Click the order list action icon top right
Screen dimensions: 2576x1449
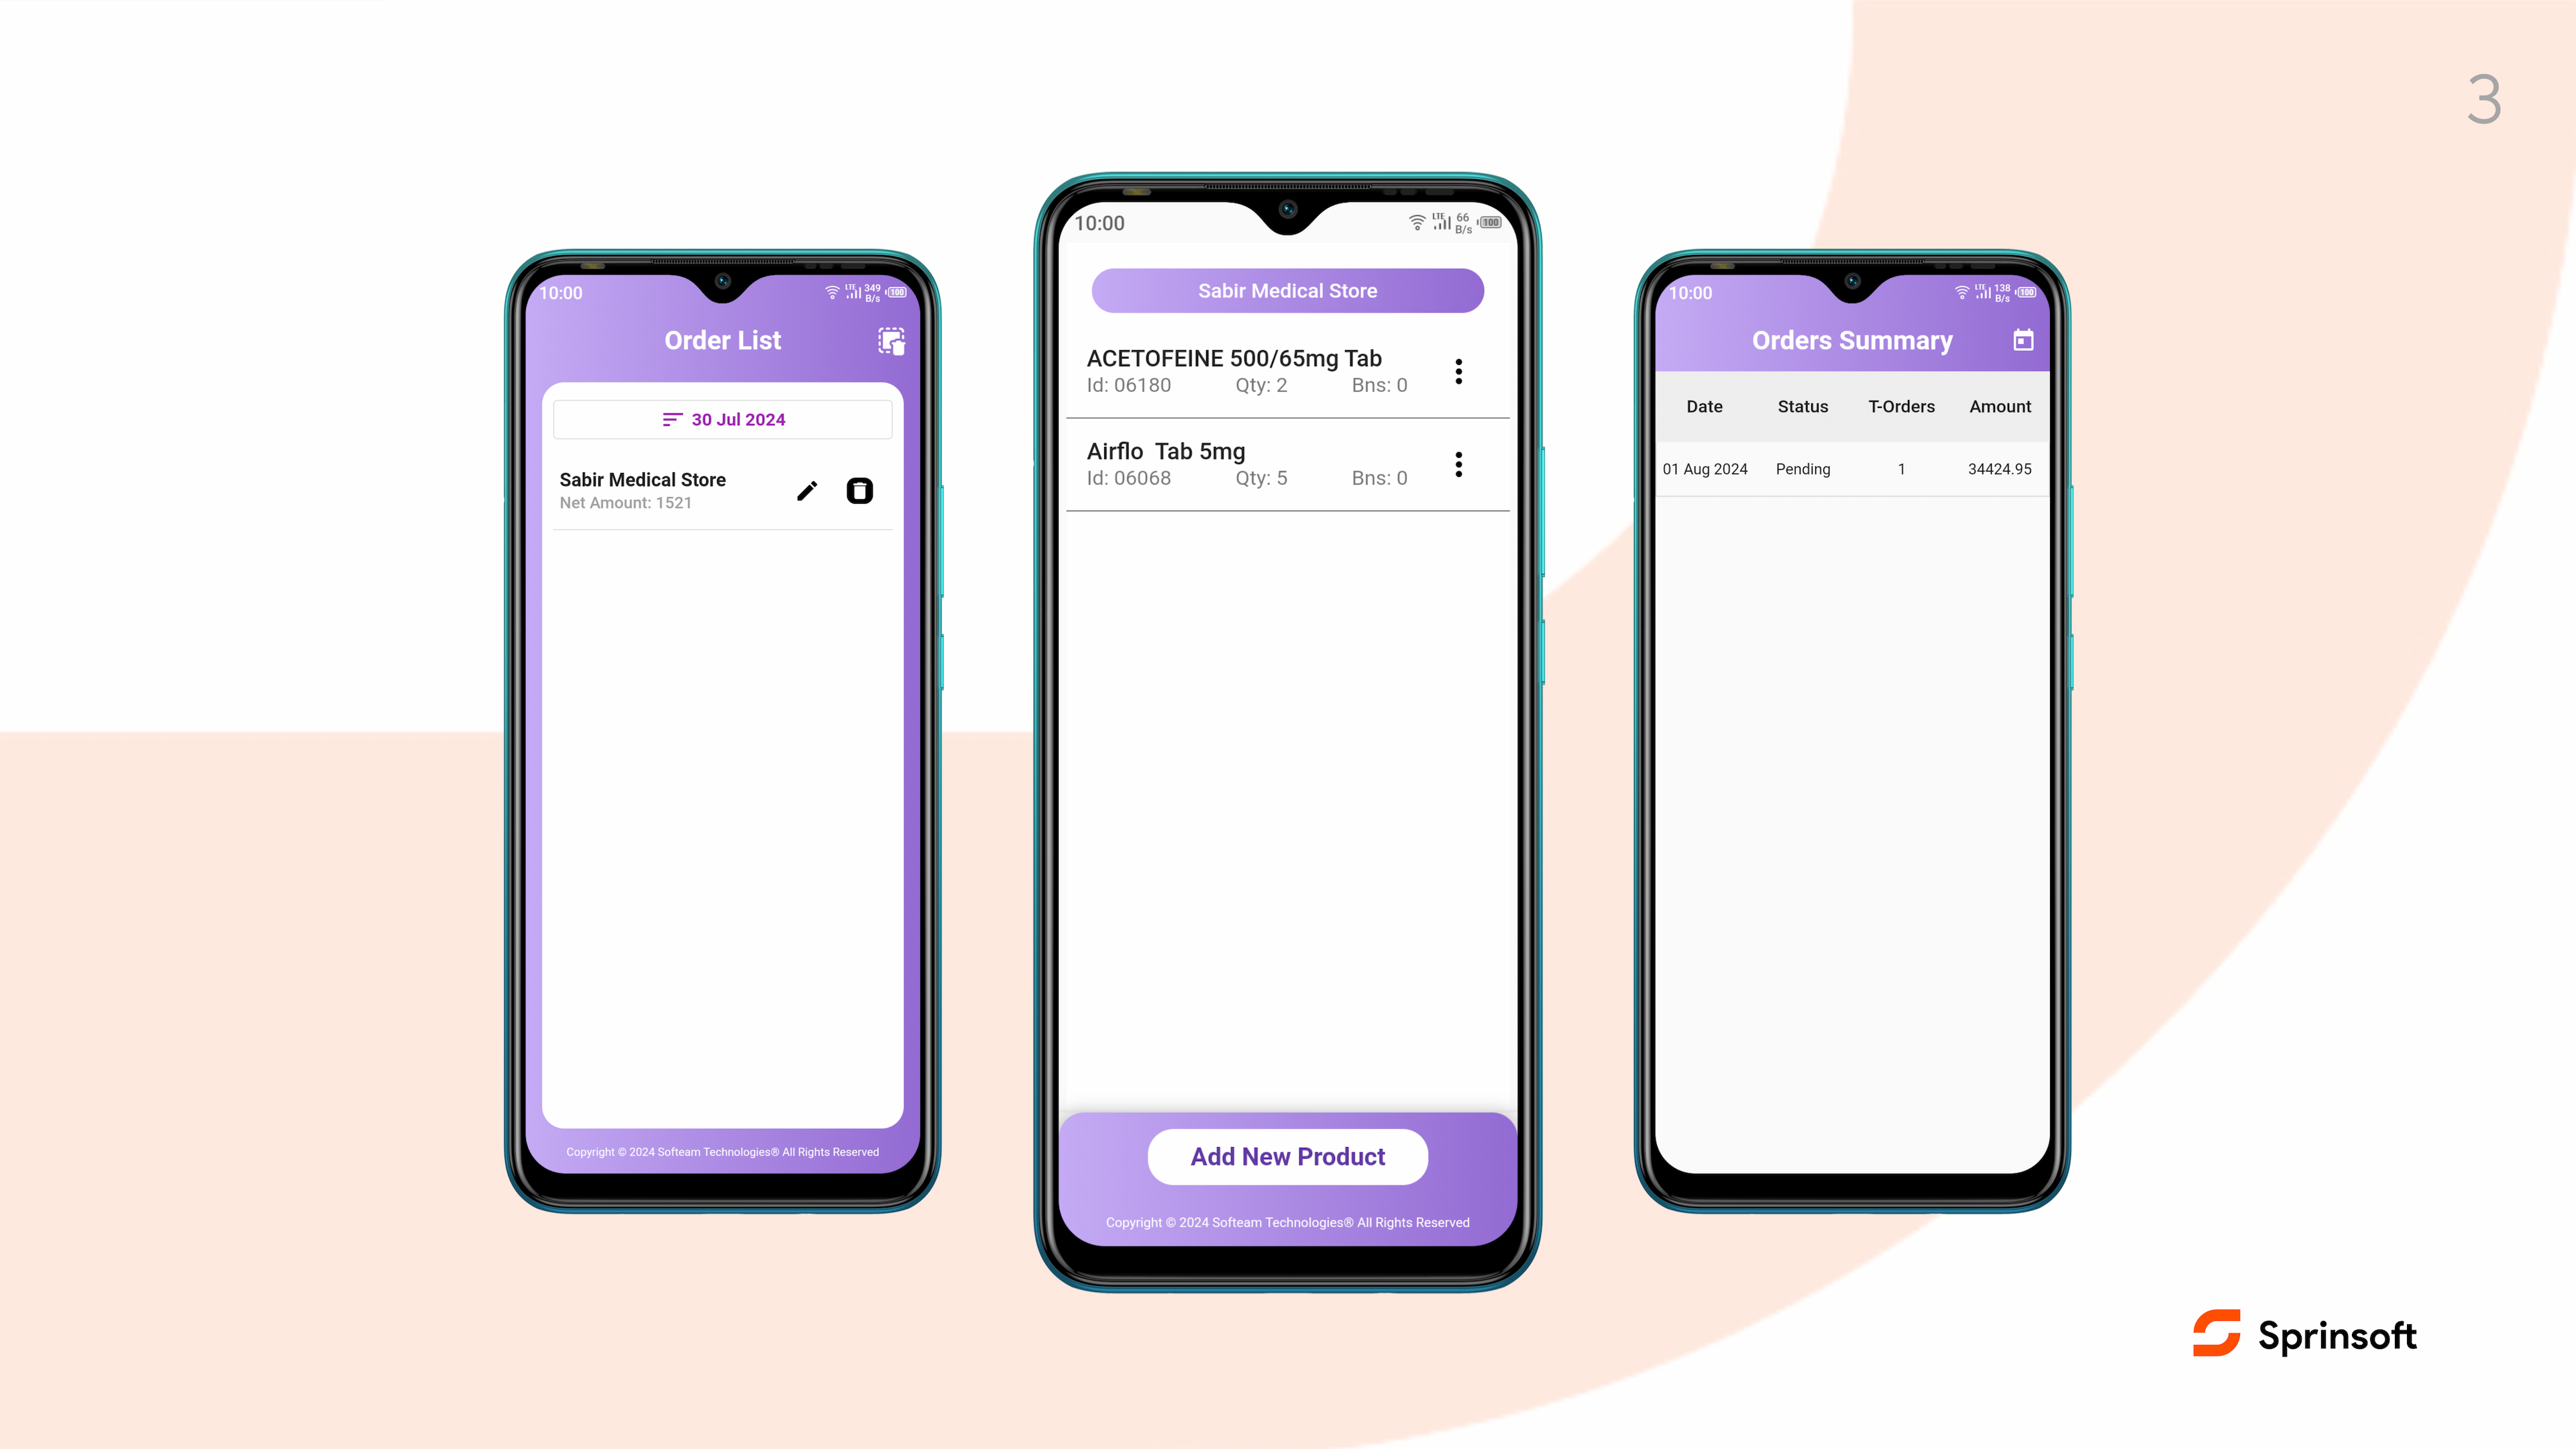point(894,339)
